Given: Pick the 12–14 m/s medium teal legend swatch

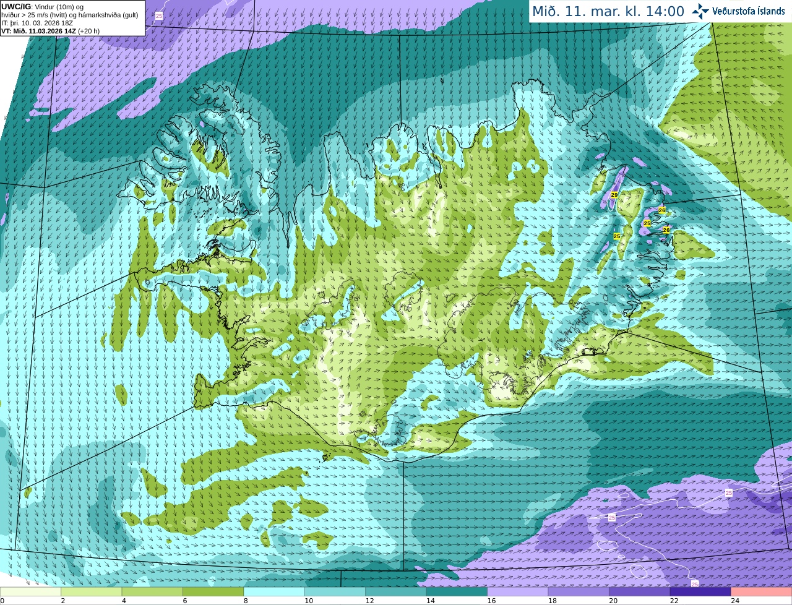Looking at the screenshot, I should tap(396, 591).
